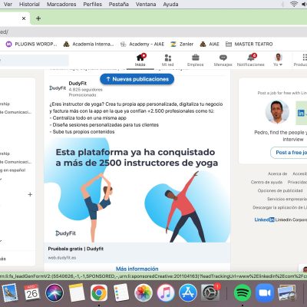The width and height of the screenshot is (307, 307).
Task: Open the yoga instructors ad image
Action: [x=137, y=190]
